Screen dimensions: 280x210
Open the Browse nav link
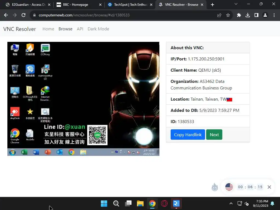pyautogui.click(x=65, y=29)
